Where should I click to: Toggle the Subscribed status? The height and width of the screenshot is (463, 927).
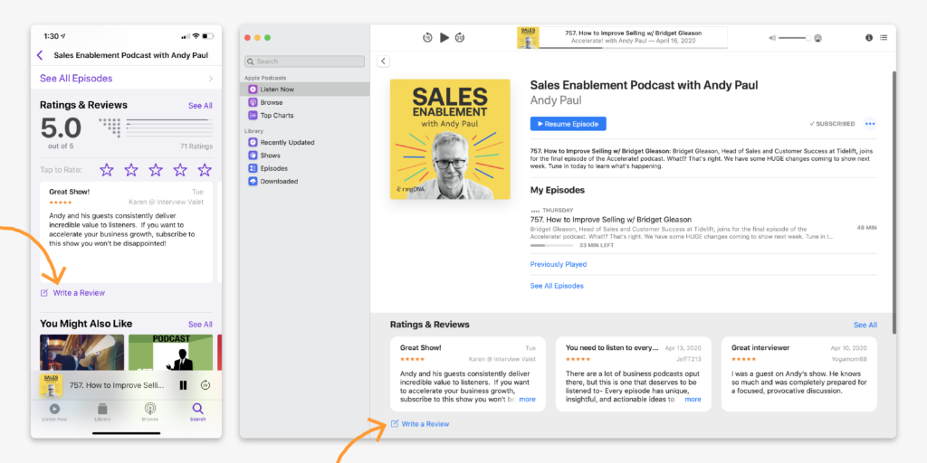point(833,124)
